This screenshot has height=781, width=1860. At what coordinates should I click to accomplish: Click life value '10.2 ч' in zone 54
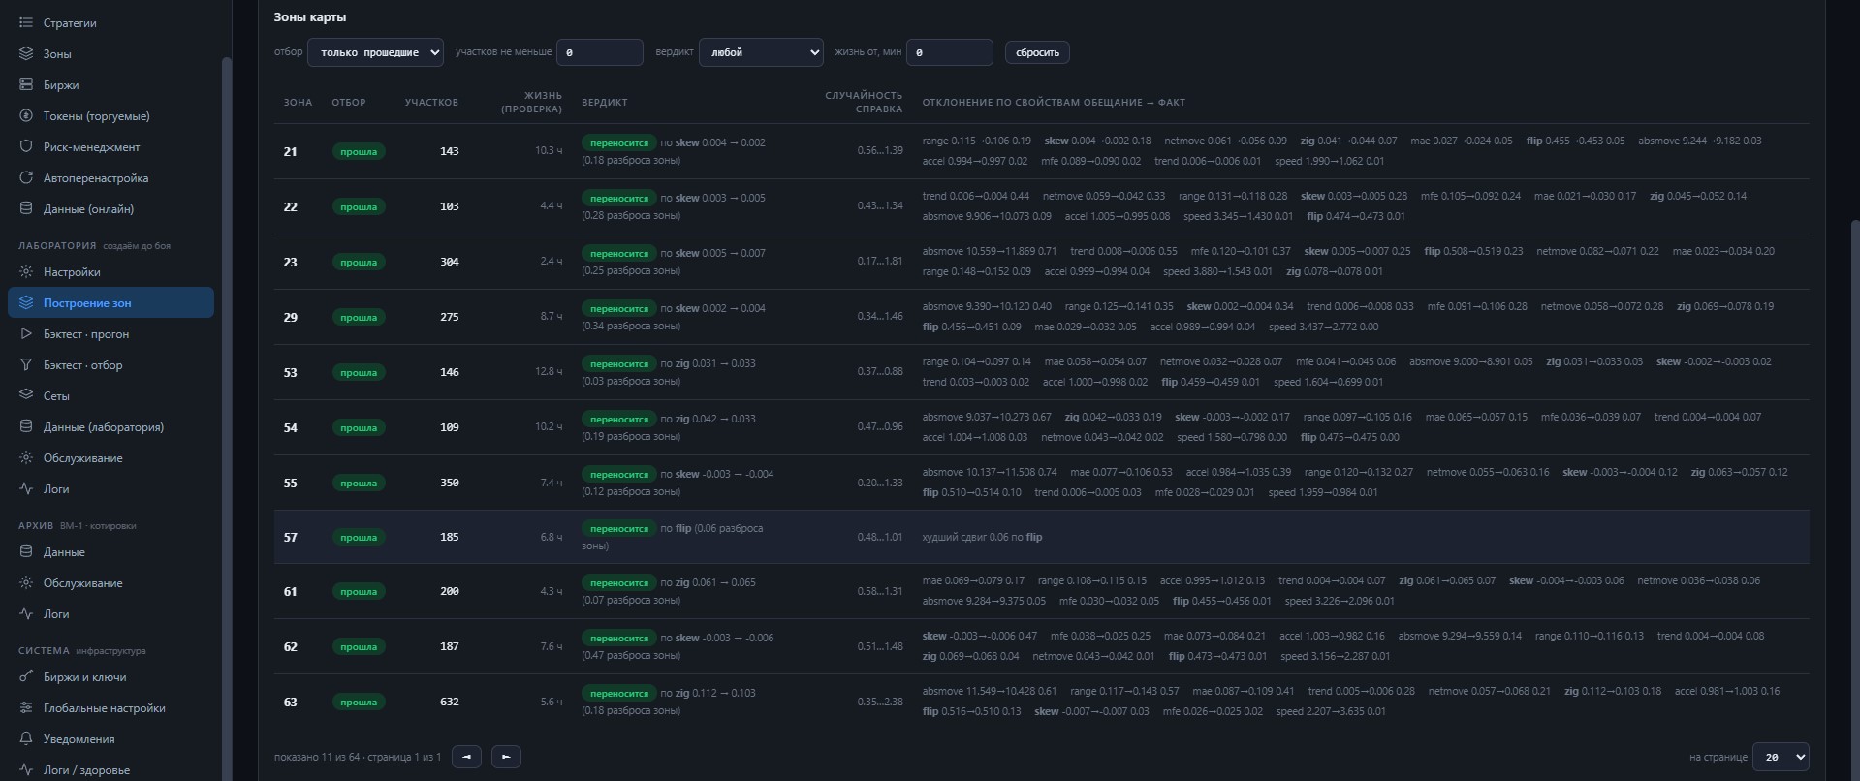point(548,427)
